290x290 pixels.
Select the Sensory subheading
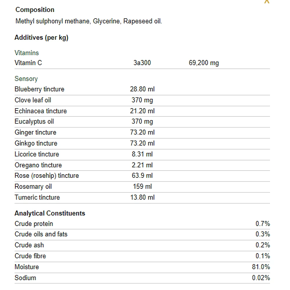26,79
